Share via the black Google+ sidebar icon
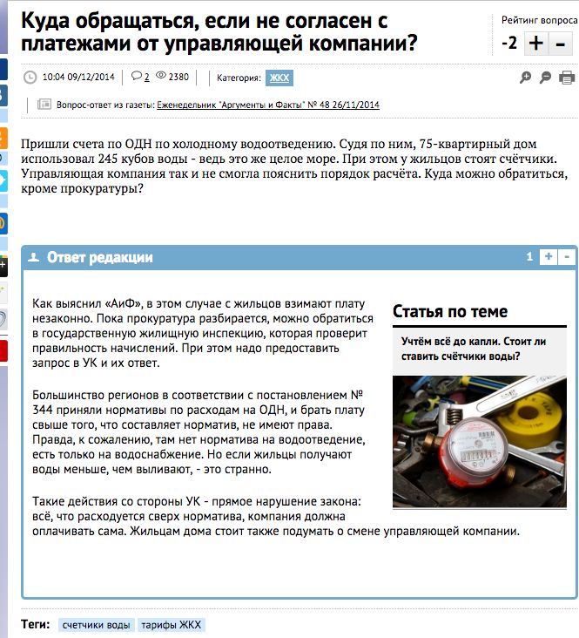The height and width of the screenshot is (638, 579). 3,266
